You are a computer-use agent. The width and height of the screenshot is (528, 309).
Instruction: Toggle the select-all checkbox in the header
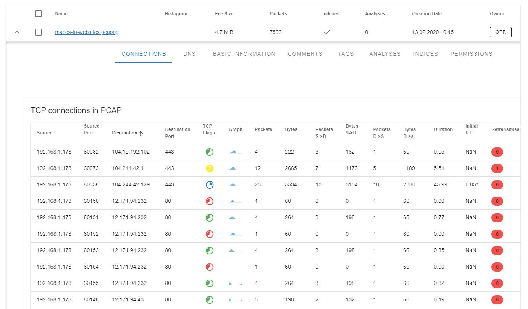[38, 14]
